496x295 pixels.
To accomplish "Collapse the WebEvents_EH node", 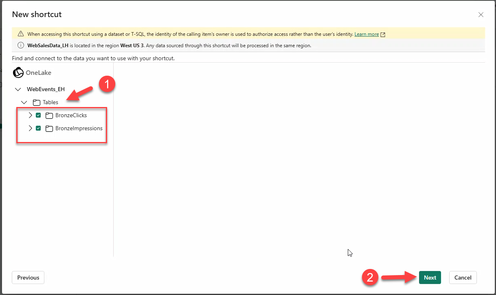I will coord(18,90).
